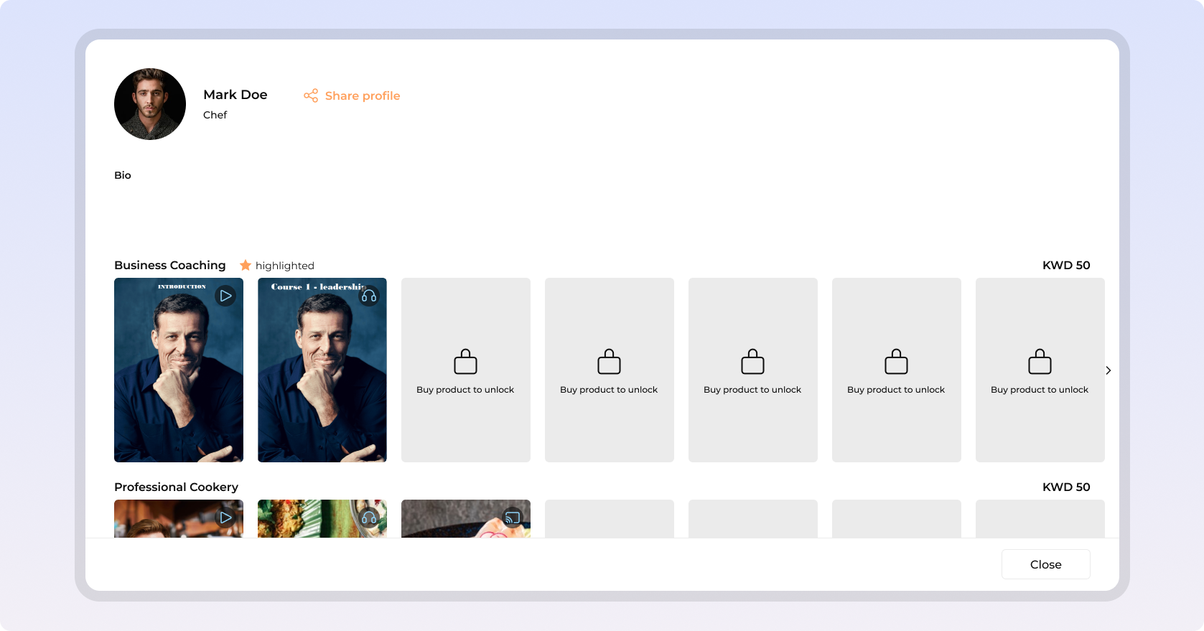1204x631 pixels.
Task: Click the orange star next to highlighted
Action: 246,265
